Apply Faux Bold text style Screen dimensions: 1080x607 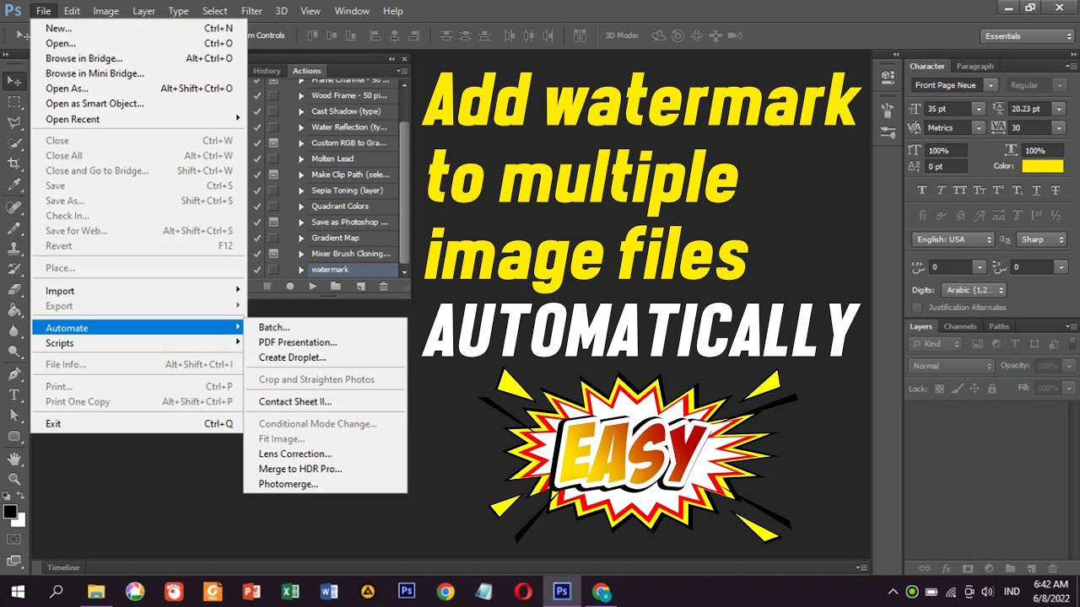click(921, 191)
